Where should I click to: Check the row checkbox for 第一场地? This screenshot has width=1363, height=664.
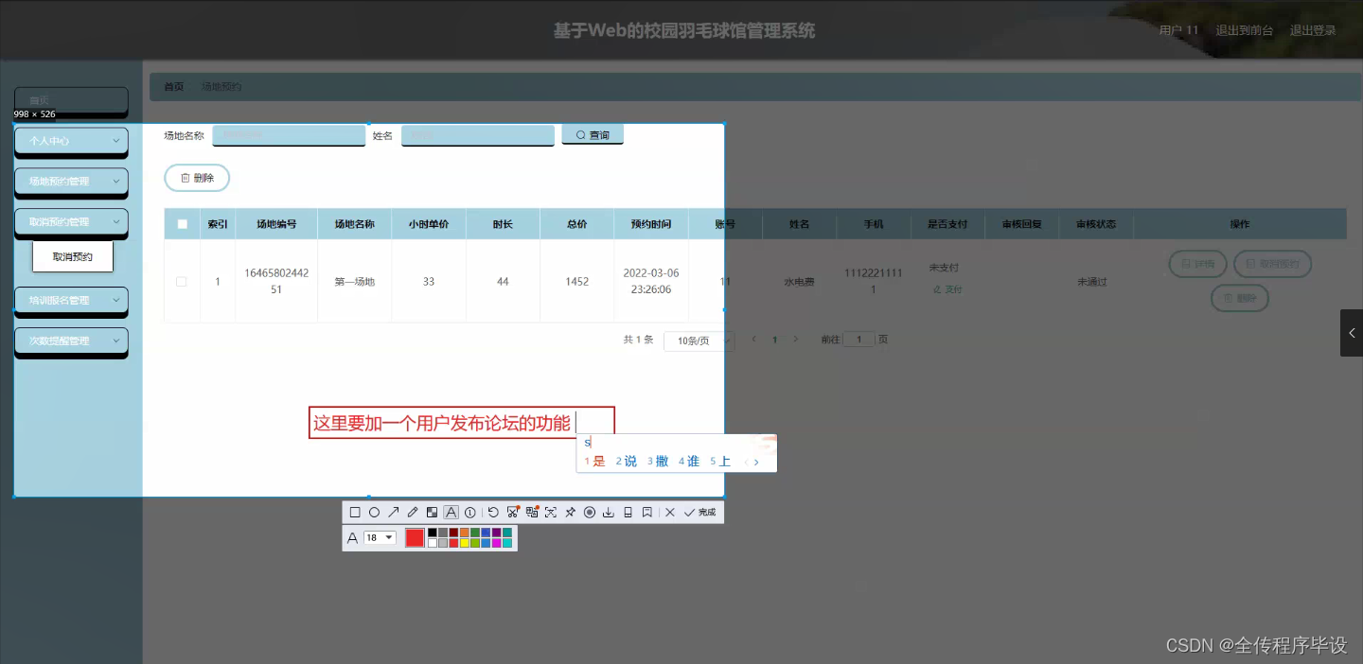coord(182,280)
